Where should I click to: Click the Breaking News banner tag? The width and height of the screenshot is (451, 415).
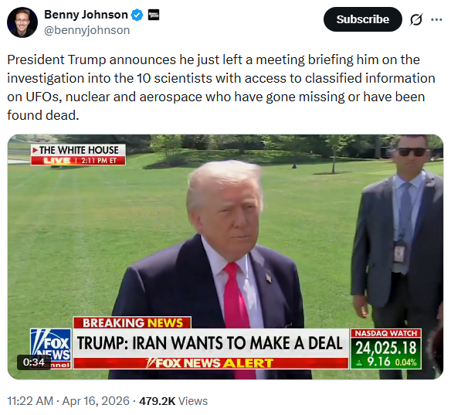pyautogui.click(x=132, y=322)
